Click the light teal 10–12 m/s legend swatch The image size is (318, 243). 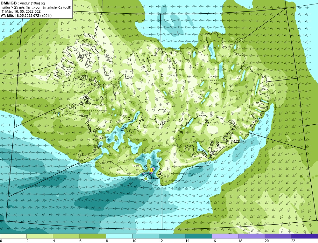pyautogui.click(x=146, y=236)
